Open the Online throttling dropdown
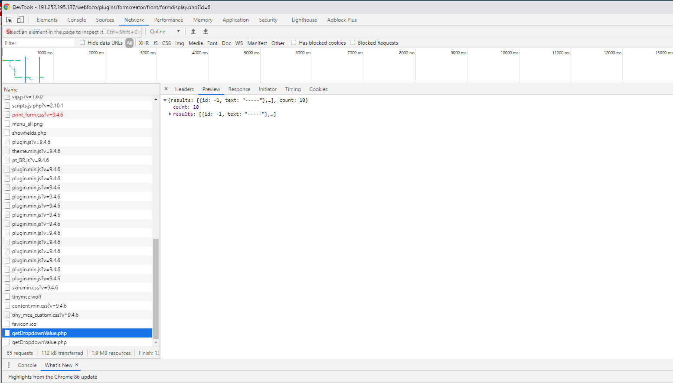The image size is (673, 383). point(165,31)
